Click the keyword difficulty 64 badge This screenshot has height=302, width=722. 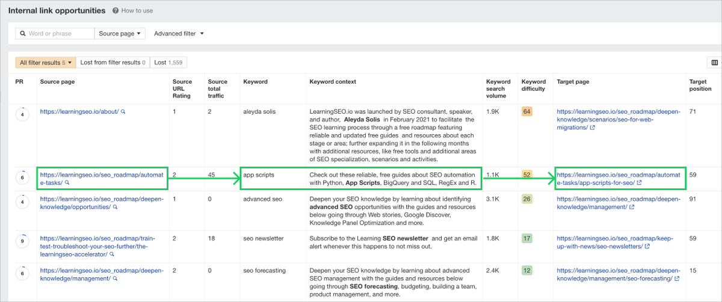[x=527, y=112]
